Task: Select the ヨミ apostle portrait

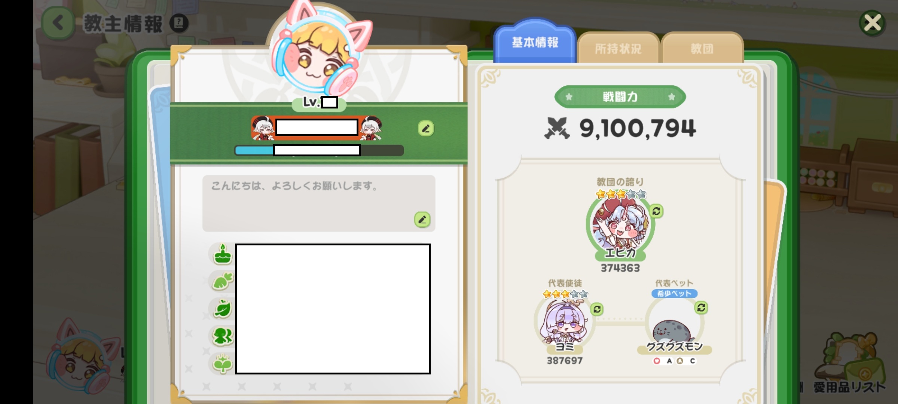Action: coord(564,321)
